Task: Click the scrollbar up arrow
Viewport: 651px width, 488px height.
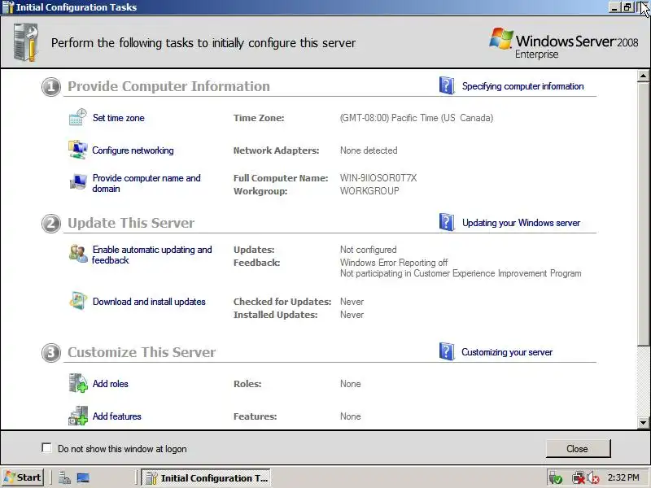Action: (643, 76)
